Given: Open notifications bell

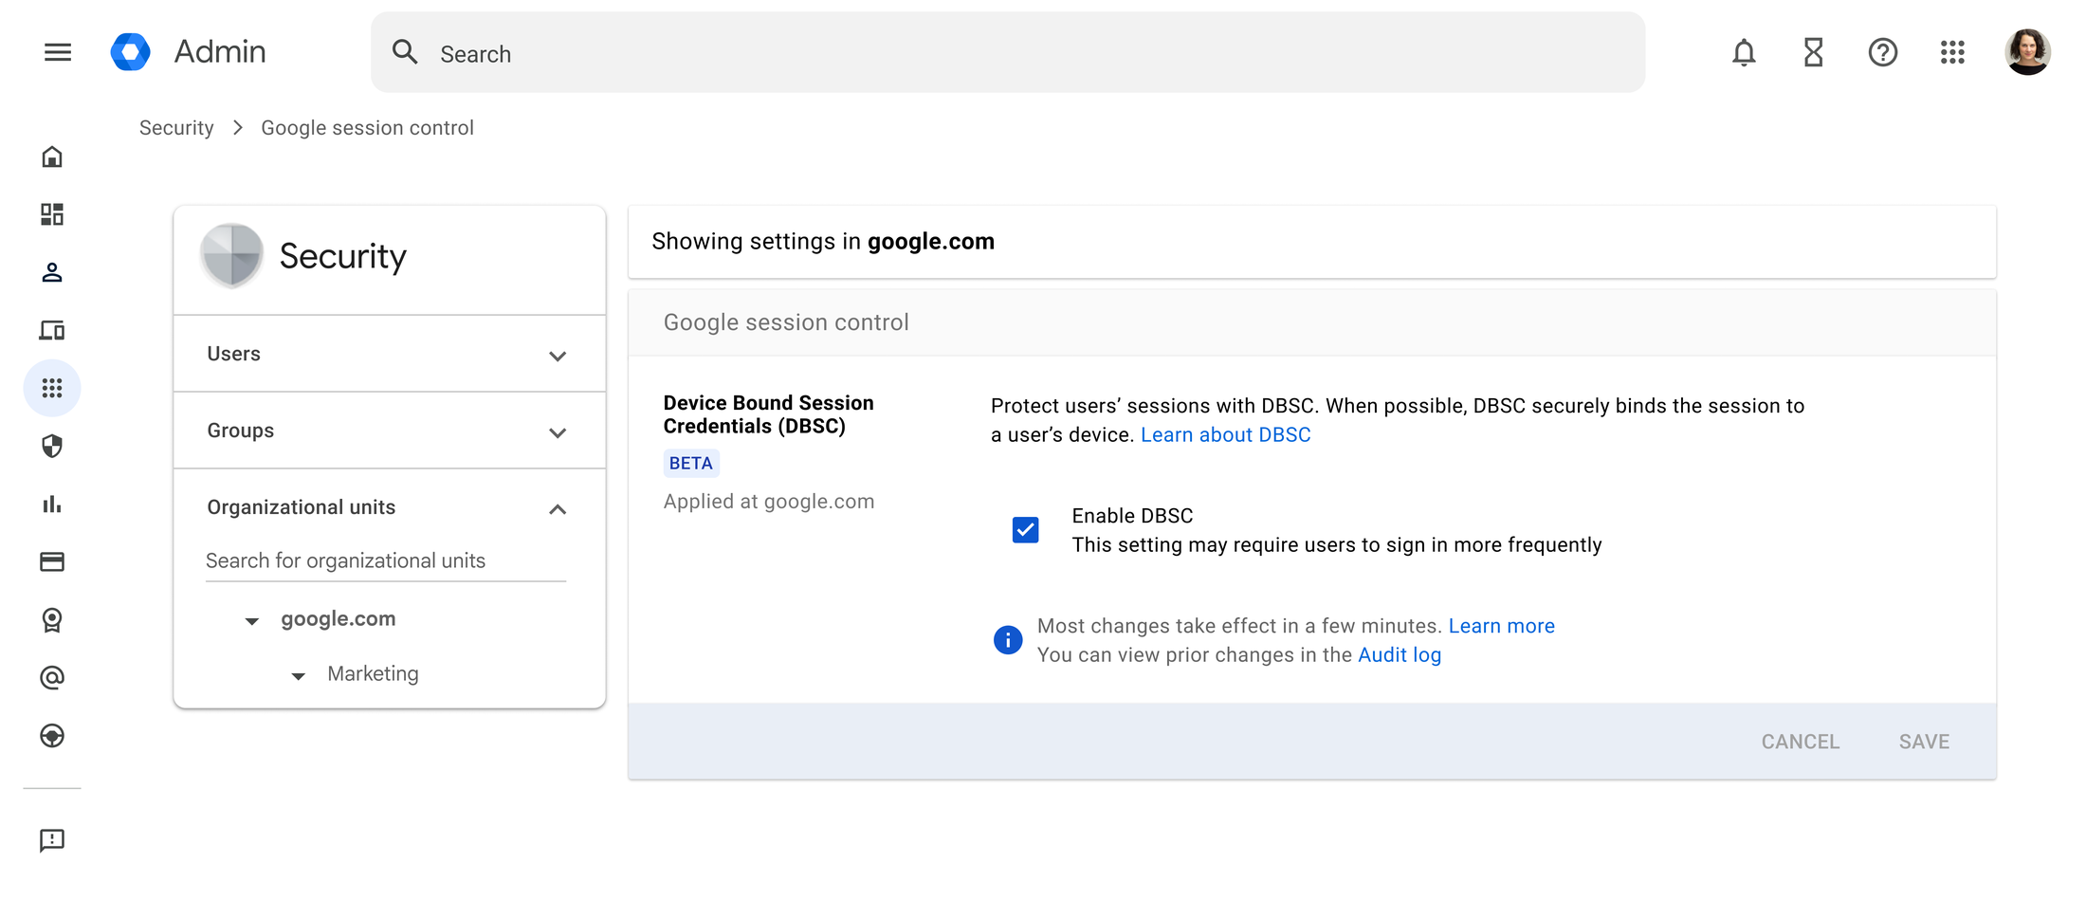Looking at the screenshot, I should point(1744,52).
